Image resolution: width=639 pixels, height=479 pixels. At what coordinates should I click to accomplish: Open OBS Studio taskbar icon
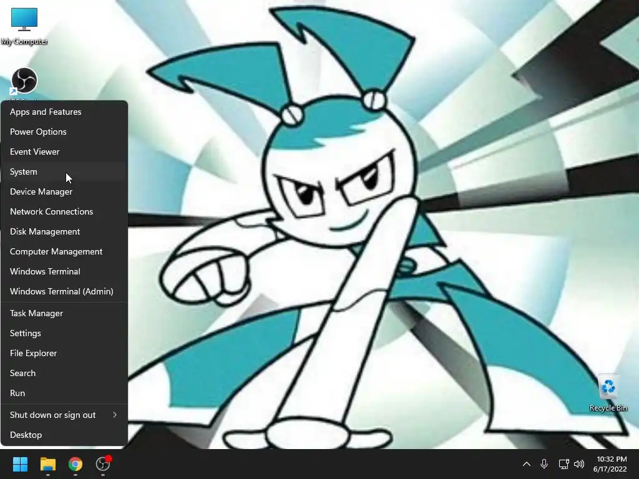(103, 464)
